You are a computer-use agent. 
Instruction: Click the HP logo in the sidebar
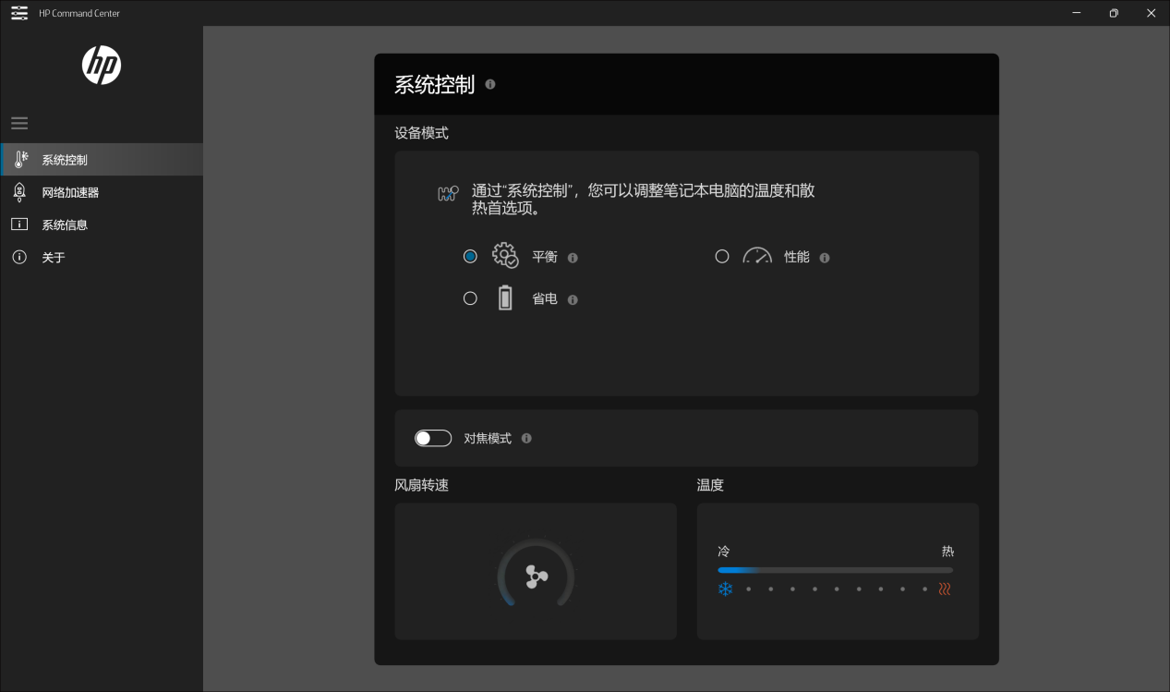[x=102, y=66]
